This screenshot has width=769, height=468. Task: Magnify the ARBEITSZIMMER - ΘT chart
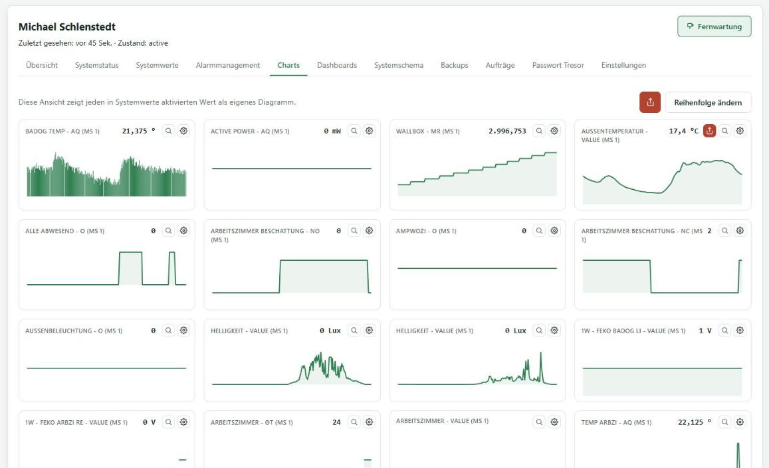click(x=354, y=422)
